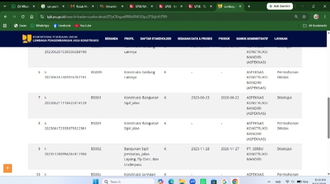Bookmark this page with the star icon
Viewport: 330px width, 184px height.
click(x=304, y=17)
